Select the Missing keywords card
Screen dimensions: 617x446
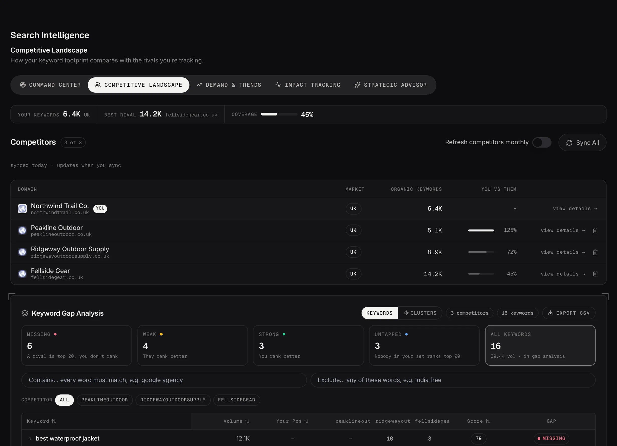tap(76, 346)
